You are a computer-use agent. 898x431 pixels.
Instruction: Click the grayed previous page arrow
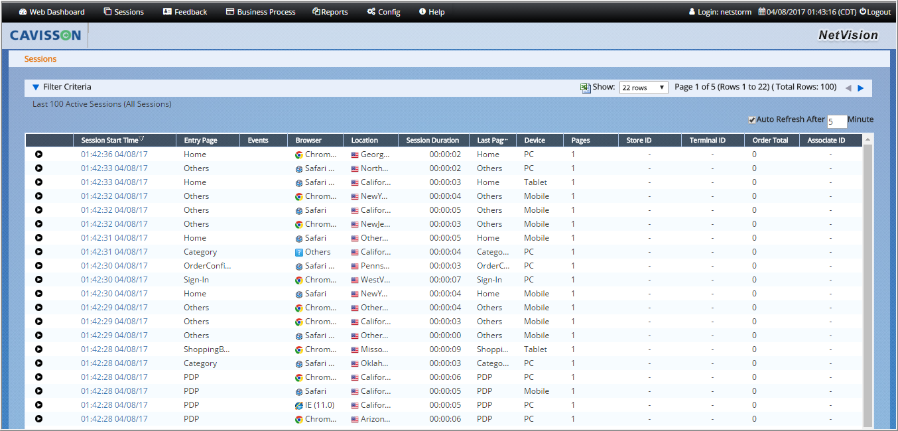point(848,88)
